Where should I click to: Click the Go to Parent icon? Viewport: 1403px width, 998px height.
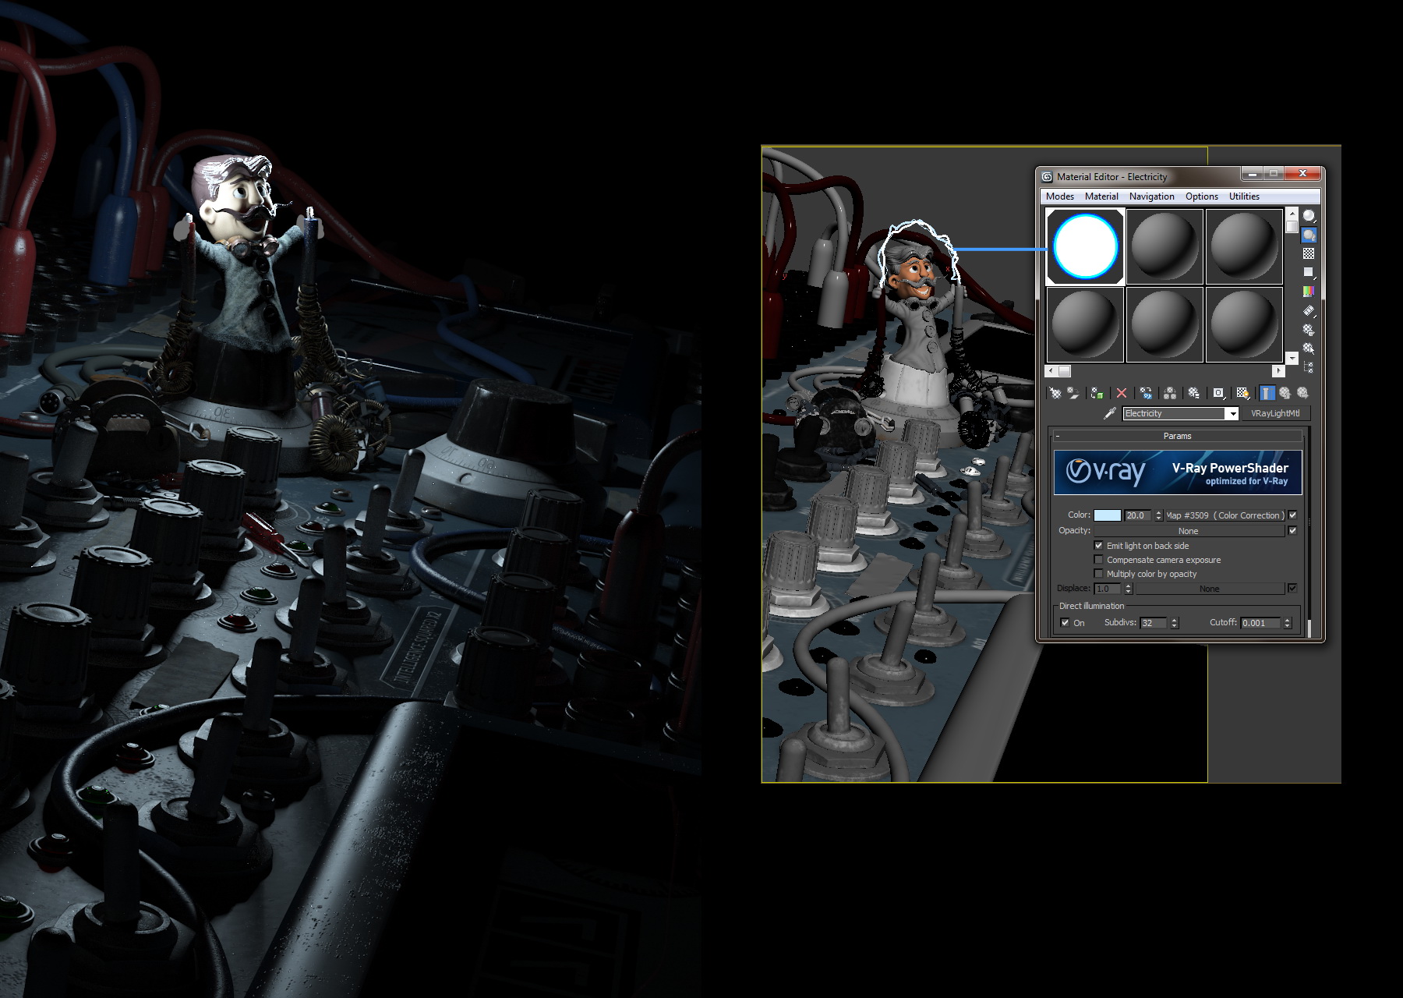pyautogui.click(x=1285, y=393)
